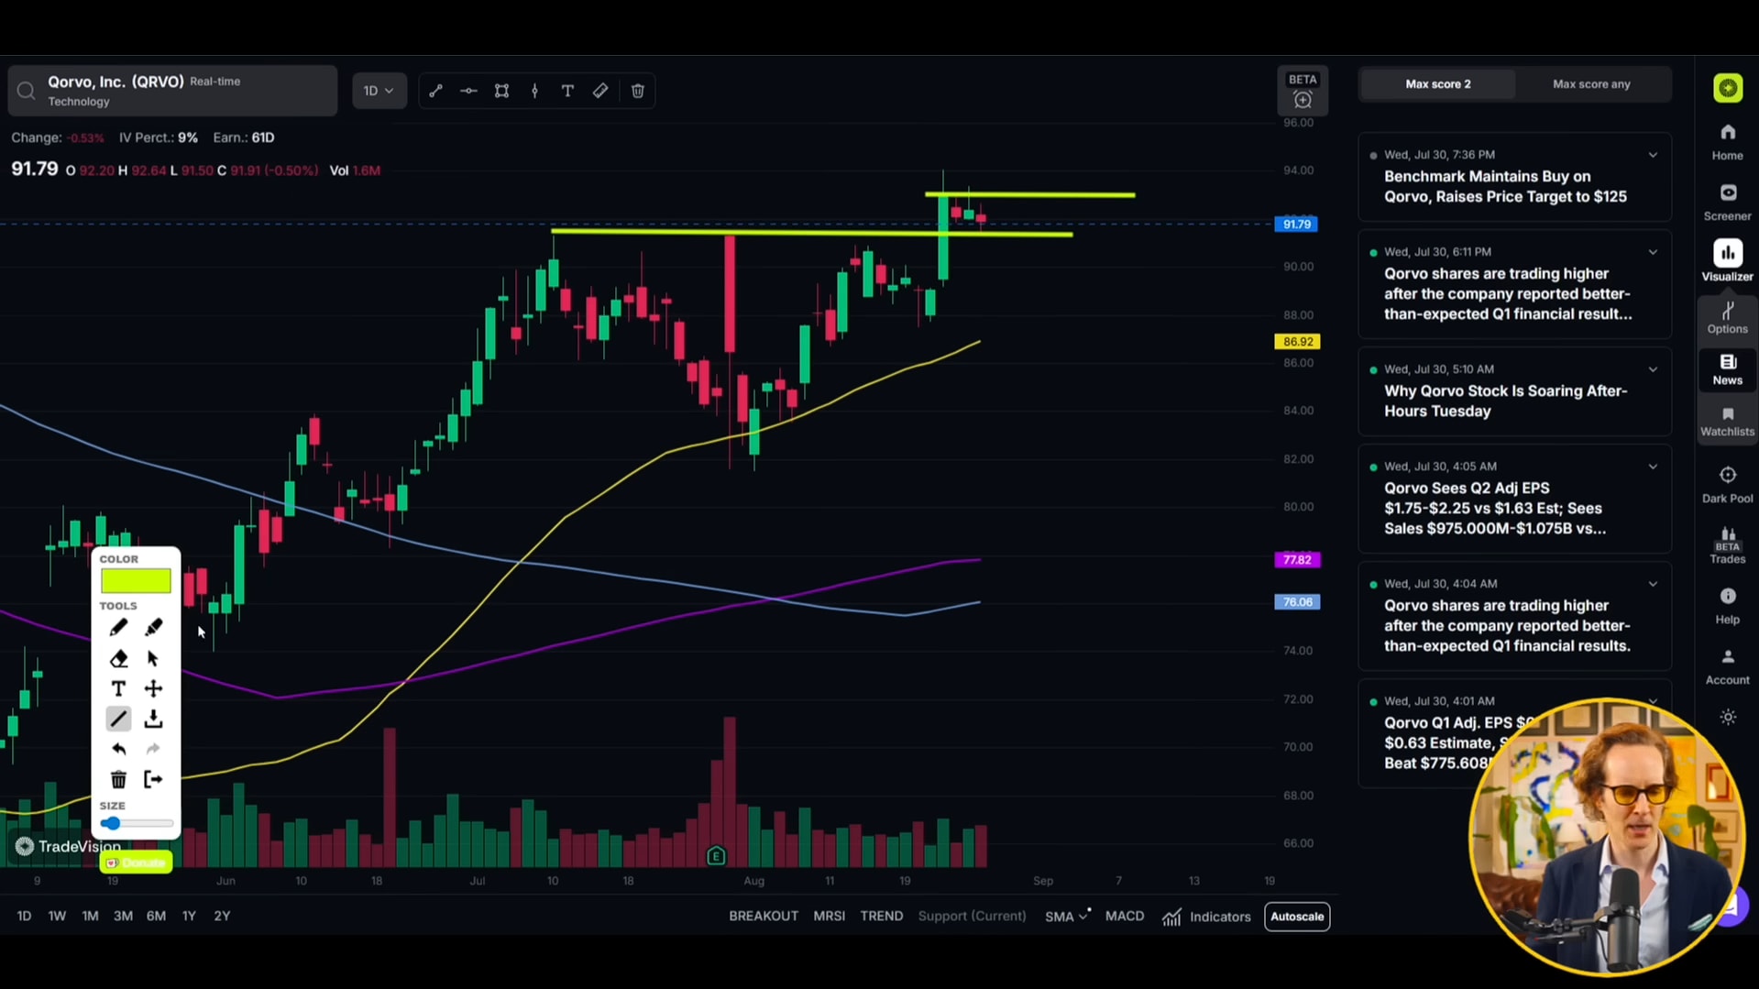This screenshot has width=1759, height=989.
Task: Choose the pointer cursor tool
Action: [x=153, y=658]
